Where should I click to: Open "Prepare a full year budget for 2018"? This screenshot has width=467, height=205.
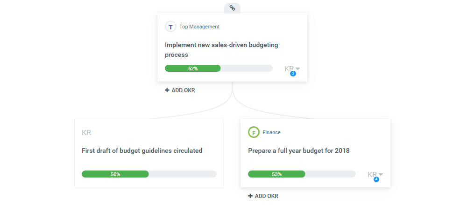[299, 150]
